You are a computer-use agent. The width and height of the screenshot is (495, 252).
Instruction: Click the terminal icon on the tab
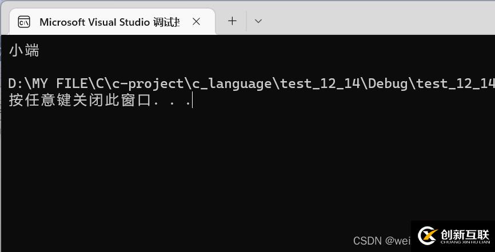tap(24, 22)
